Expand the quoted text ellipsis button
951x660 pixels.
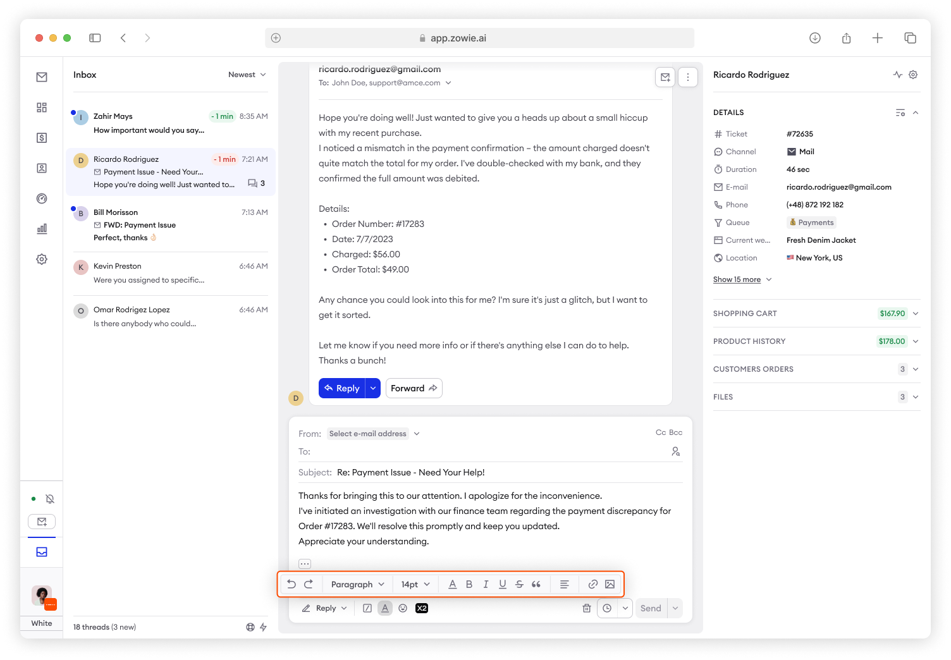point(305,563)
